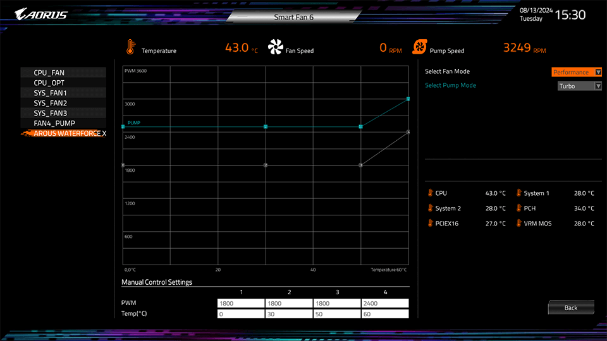Select the AROUS WATERFORCE X entry
The height and width of the screenshot is (341, 607).
70,133
